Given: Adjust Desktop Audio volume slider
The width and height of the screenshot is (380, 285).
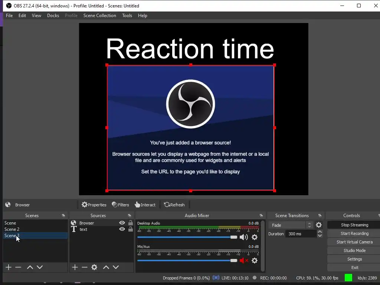Looking at the screenshot, I should [x=187, y=237].
